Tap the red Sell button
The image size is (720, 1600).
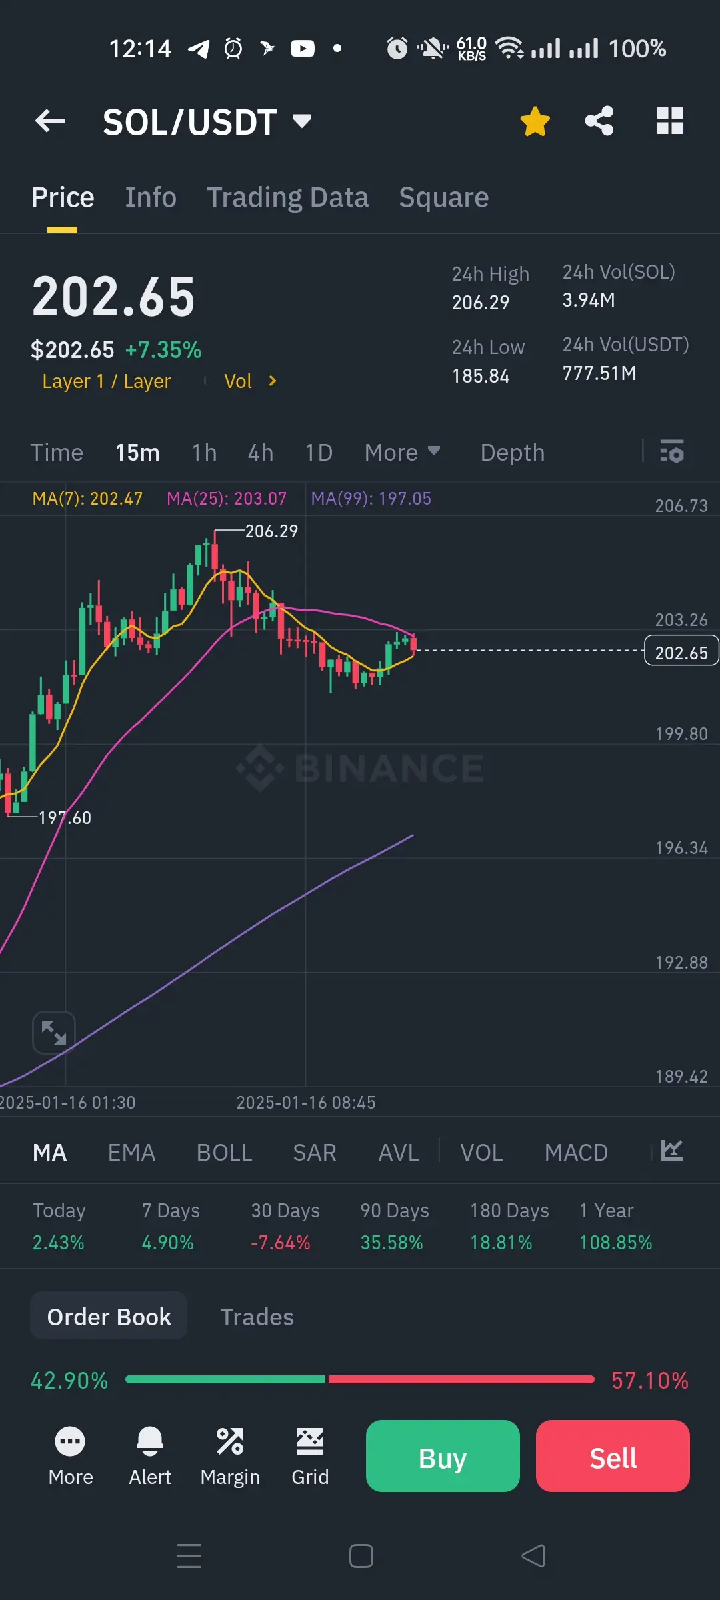[613, 1456]
